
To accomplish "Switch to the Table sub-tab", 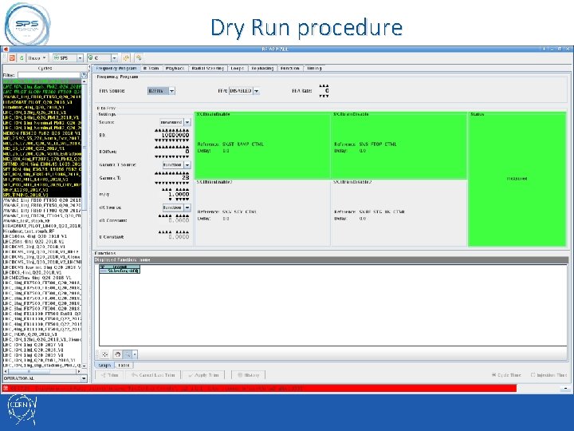I will click(x=124, y=366).
